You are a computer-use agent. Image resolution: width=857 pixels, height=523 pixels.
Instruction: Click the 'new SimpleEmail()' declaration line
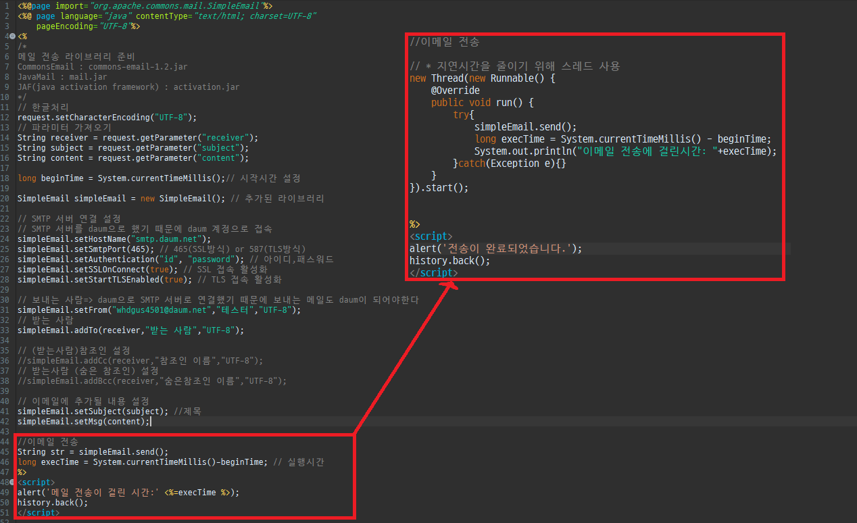pos(171,199)
